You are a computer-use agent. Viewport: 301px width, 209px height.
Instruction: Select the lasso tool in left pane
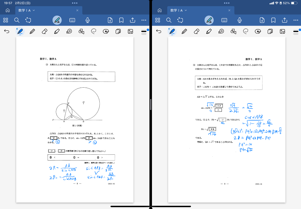94,31
